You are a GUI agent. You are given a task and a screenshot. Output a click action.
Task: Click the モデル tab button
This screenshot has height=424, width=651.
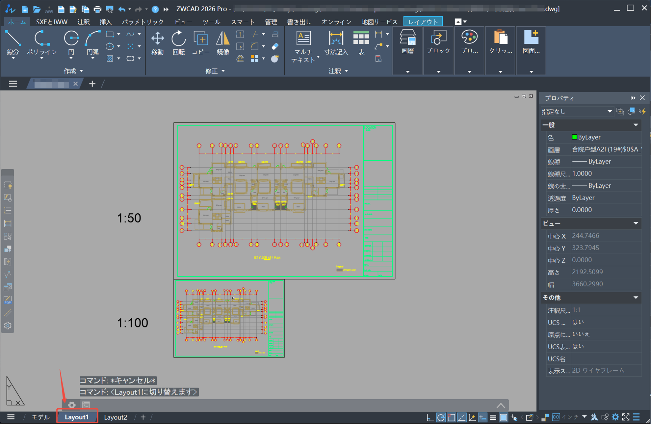40,417
